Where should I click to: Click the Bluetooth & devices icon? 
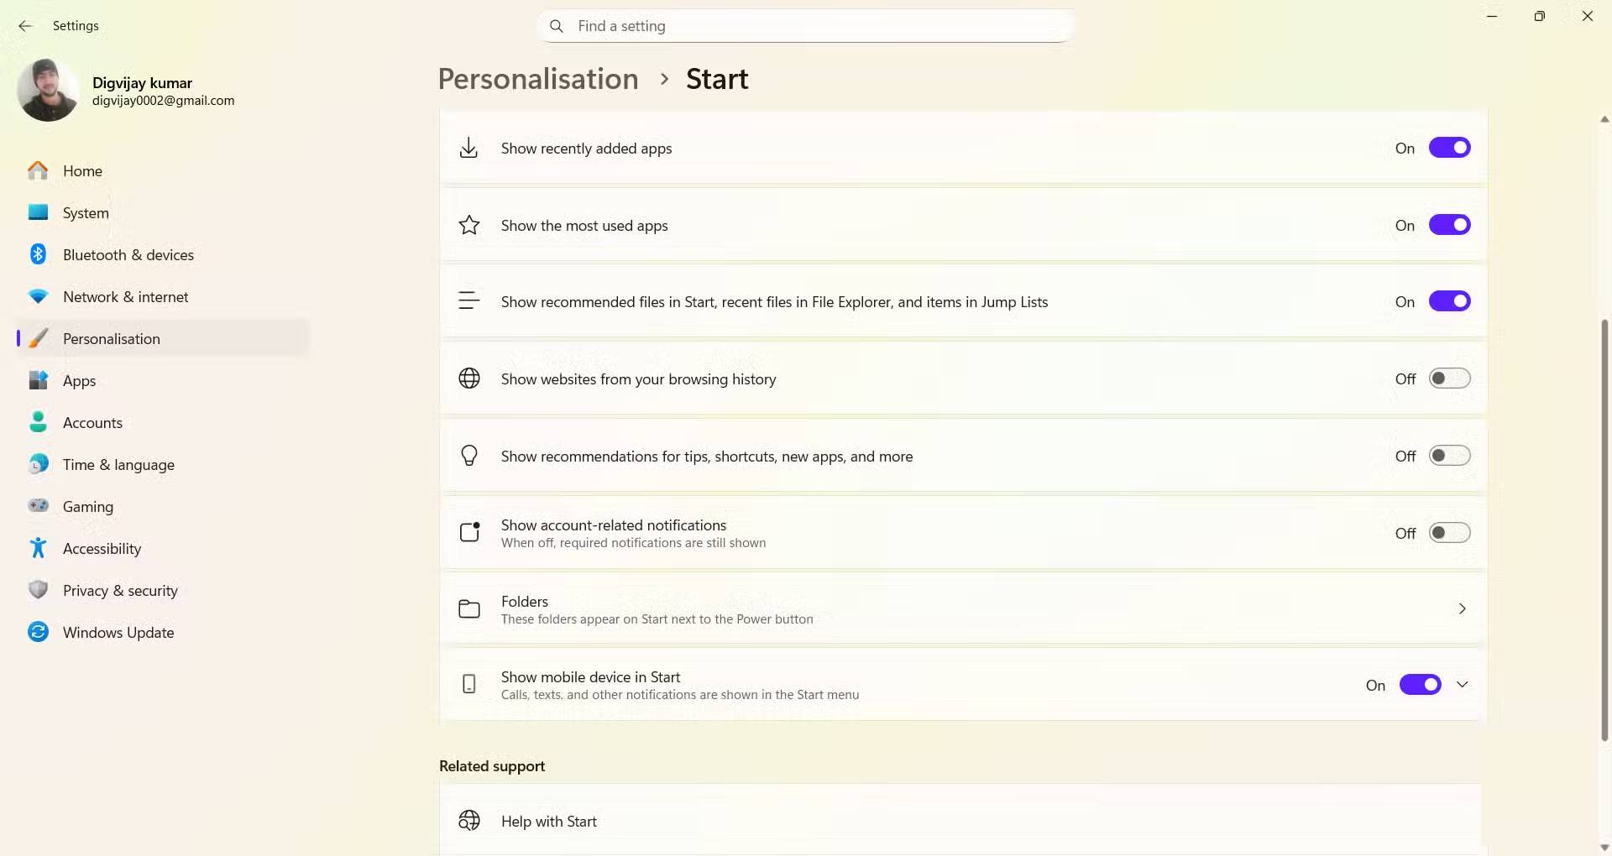pyautogui.click(x=38, y=254)
